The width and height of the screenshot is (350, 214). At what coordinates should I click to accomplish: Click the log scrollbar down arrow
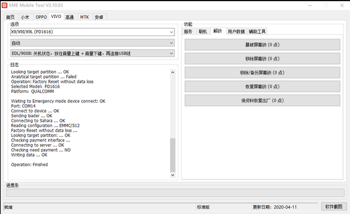(x=173, y=175)
